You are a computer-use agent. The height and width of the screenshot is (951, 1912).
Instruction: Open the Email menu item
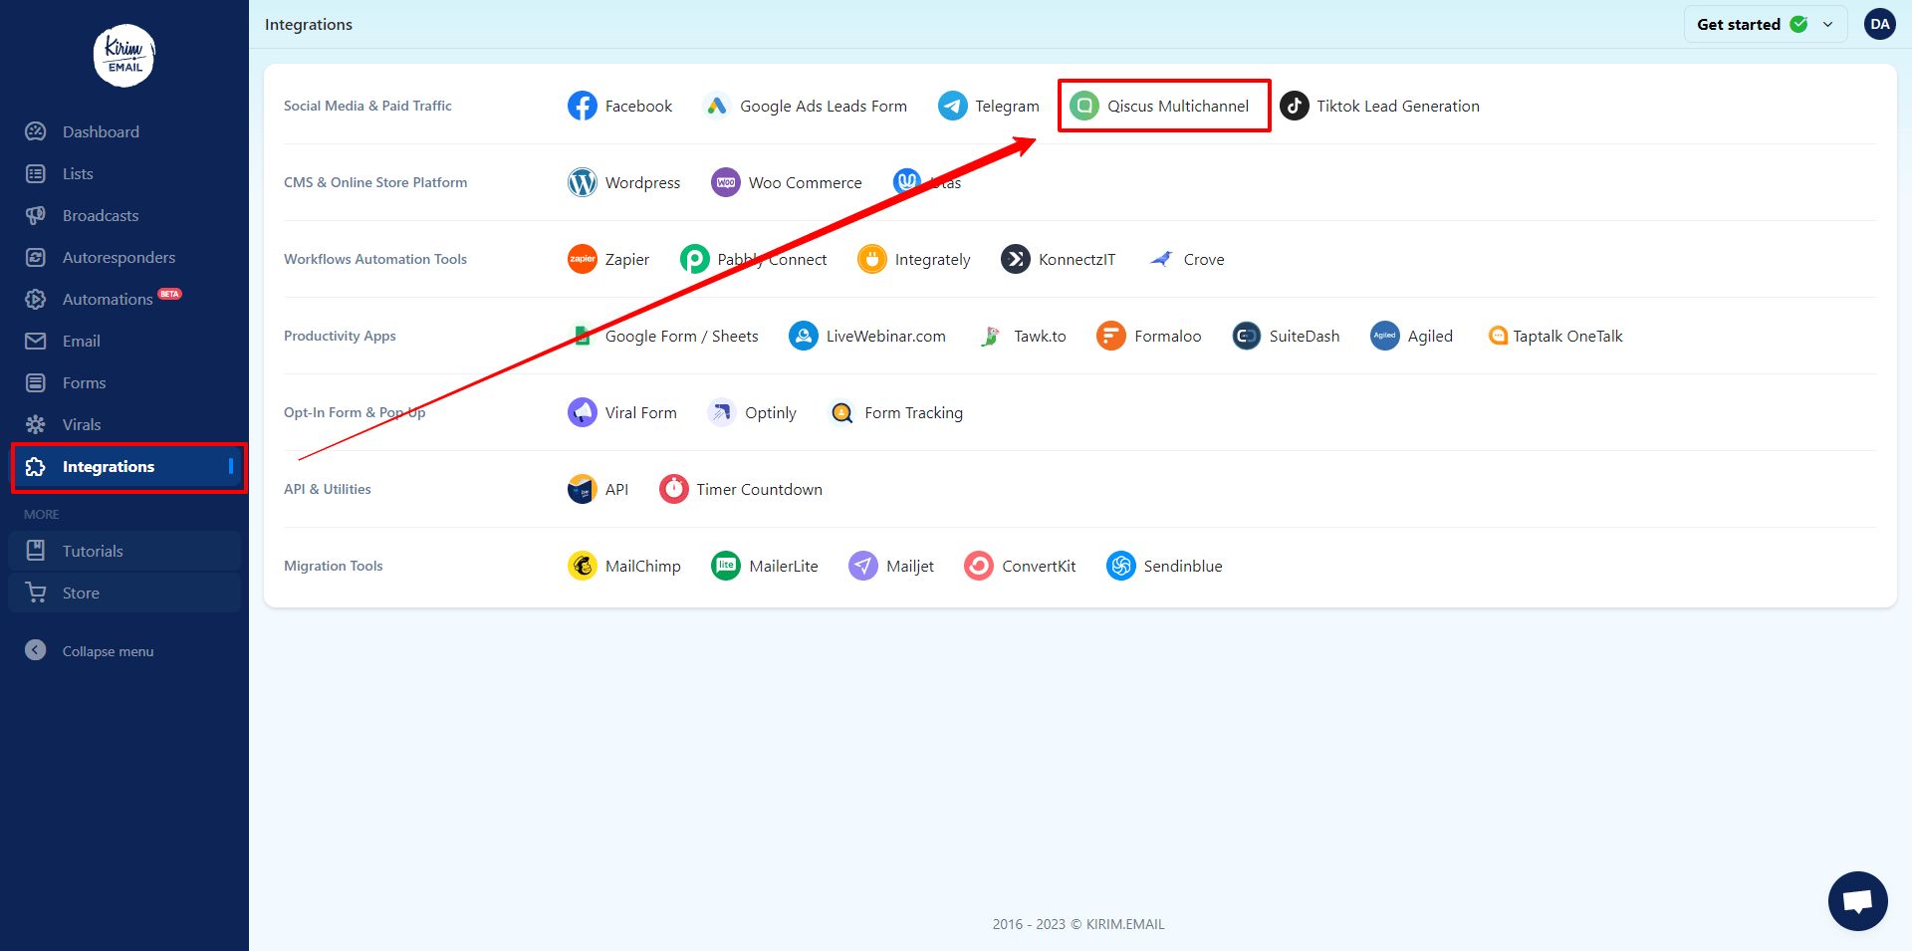point(124,341)
